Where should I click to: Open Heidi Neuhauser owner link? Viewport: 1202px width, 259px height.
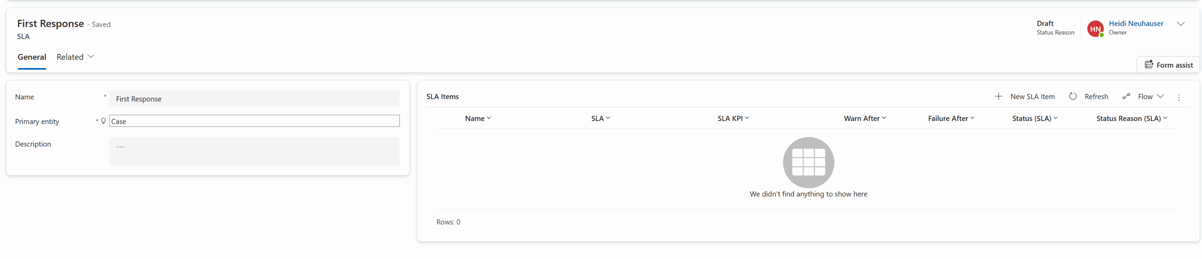click(1135, 23)
